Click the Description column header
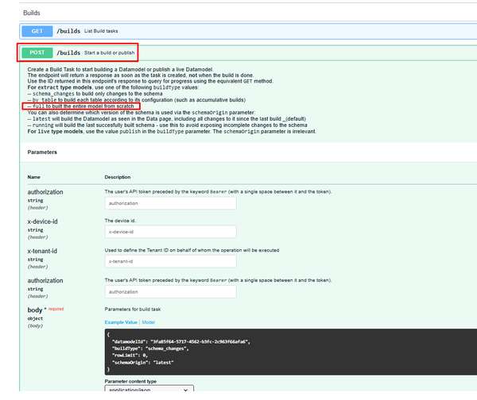This screenshot has width=477, height=400. click(119, 176)
